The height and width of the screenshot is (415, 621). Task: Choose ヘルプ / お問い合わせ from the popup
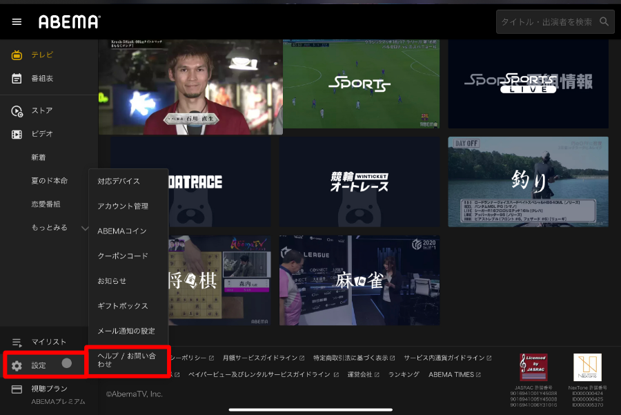[x=129, y=360]
